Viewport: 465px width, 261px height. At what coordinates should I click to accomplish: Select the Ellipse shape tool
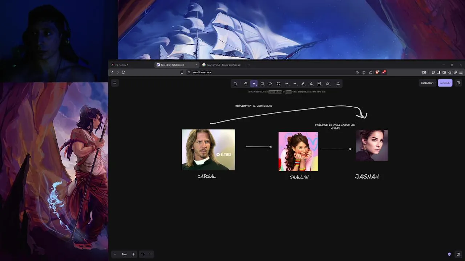(279, 84)
